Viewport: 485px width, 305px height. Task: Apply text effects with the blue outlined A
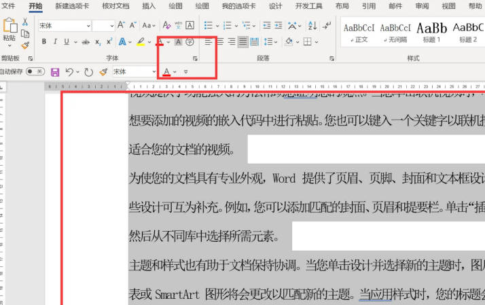coord(123,41)
